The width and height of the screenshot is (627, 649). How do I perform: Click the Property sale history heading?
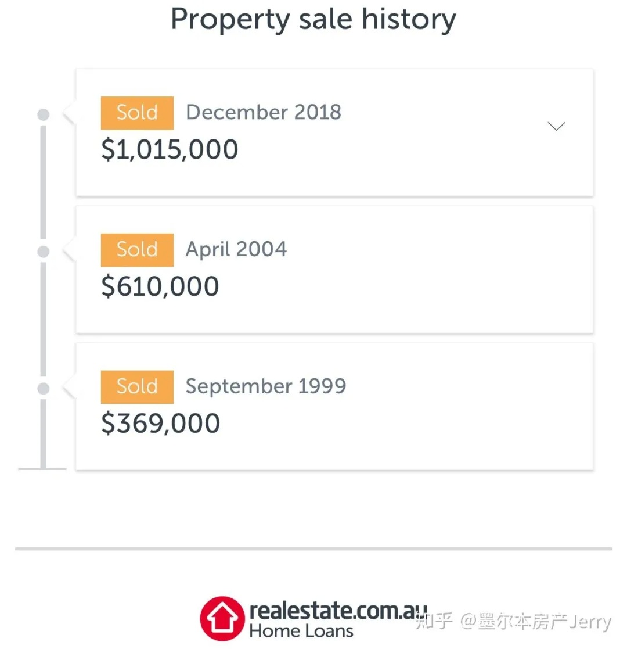click(313, 19)
